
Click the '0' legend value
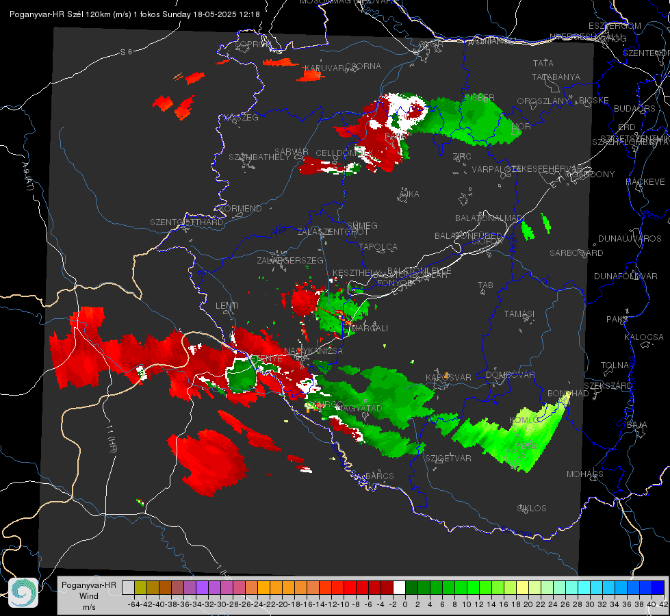(x=405, y=604)
